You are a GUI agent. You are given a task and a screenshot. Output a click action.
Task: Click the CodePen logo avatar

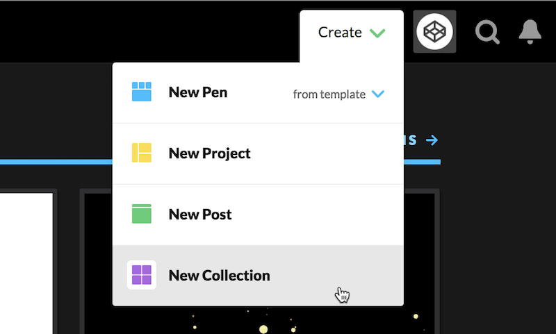click(434, 31)
